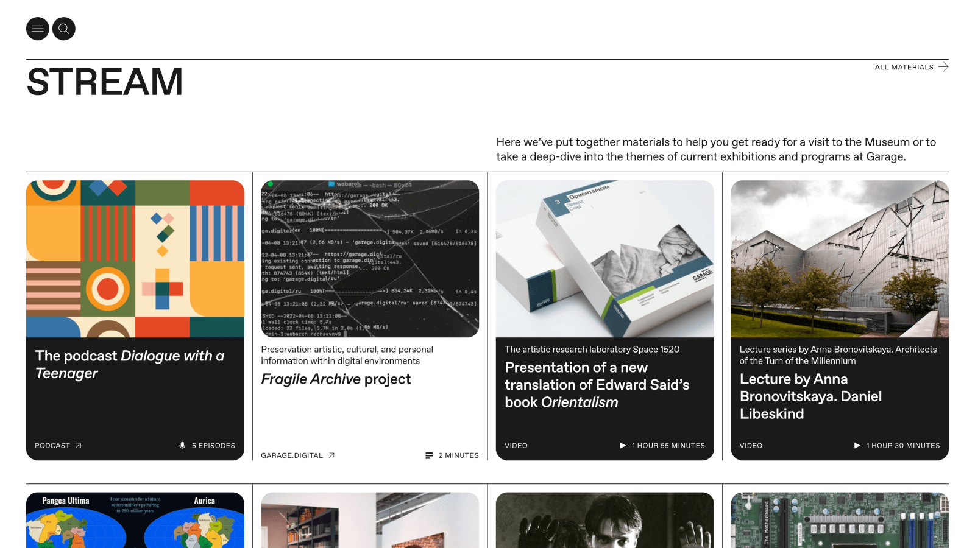
Task: Open the Pangea Ultima map thumbnail
Action: 135,520
